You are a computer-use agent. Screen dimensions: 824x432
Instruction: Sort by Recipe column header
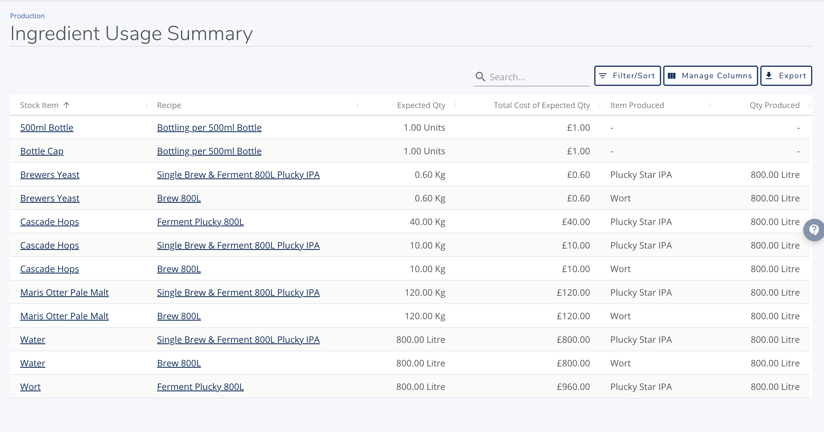coord(169,105)
